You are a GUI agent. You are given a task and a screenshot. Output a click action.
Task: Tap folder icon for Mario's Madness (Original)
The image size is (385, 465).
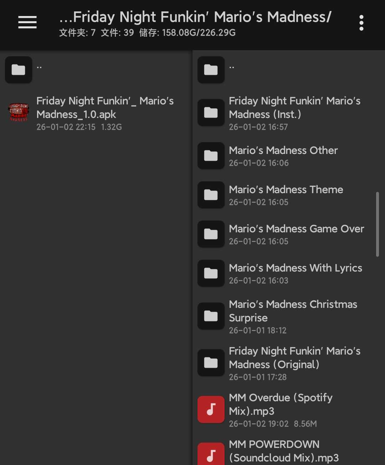pyautogui.click(x=211, y=363)
